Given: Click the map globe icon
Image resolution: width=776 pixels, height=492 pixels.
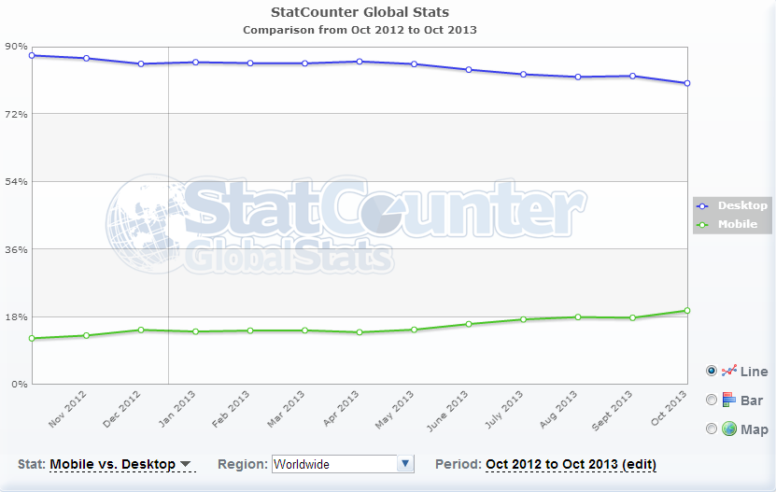Looking at the screenshot, I should pyautogui.click(x=729, y=429).
